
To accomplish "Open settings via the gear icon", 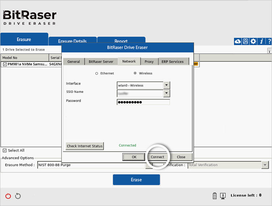I will pos(253,41).
